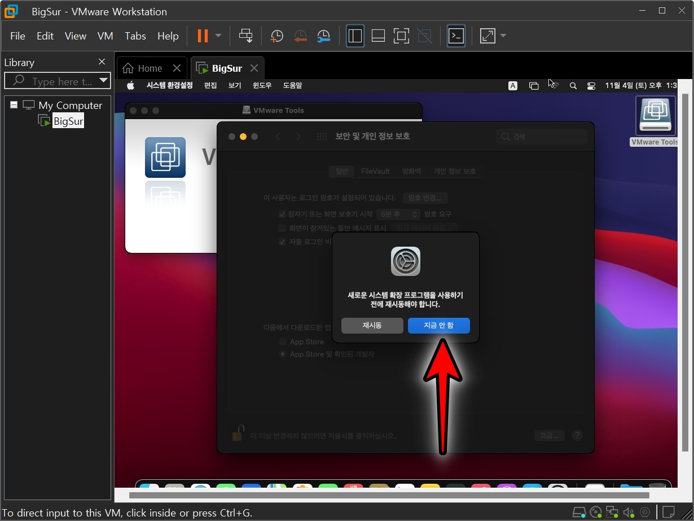
Task: Close the BigSur tab
Action: pyautogui.click(x=254, y=68)
